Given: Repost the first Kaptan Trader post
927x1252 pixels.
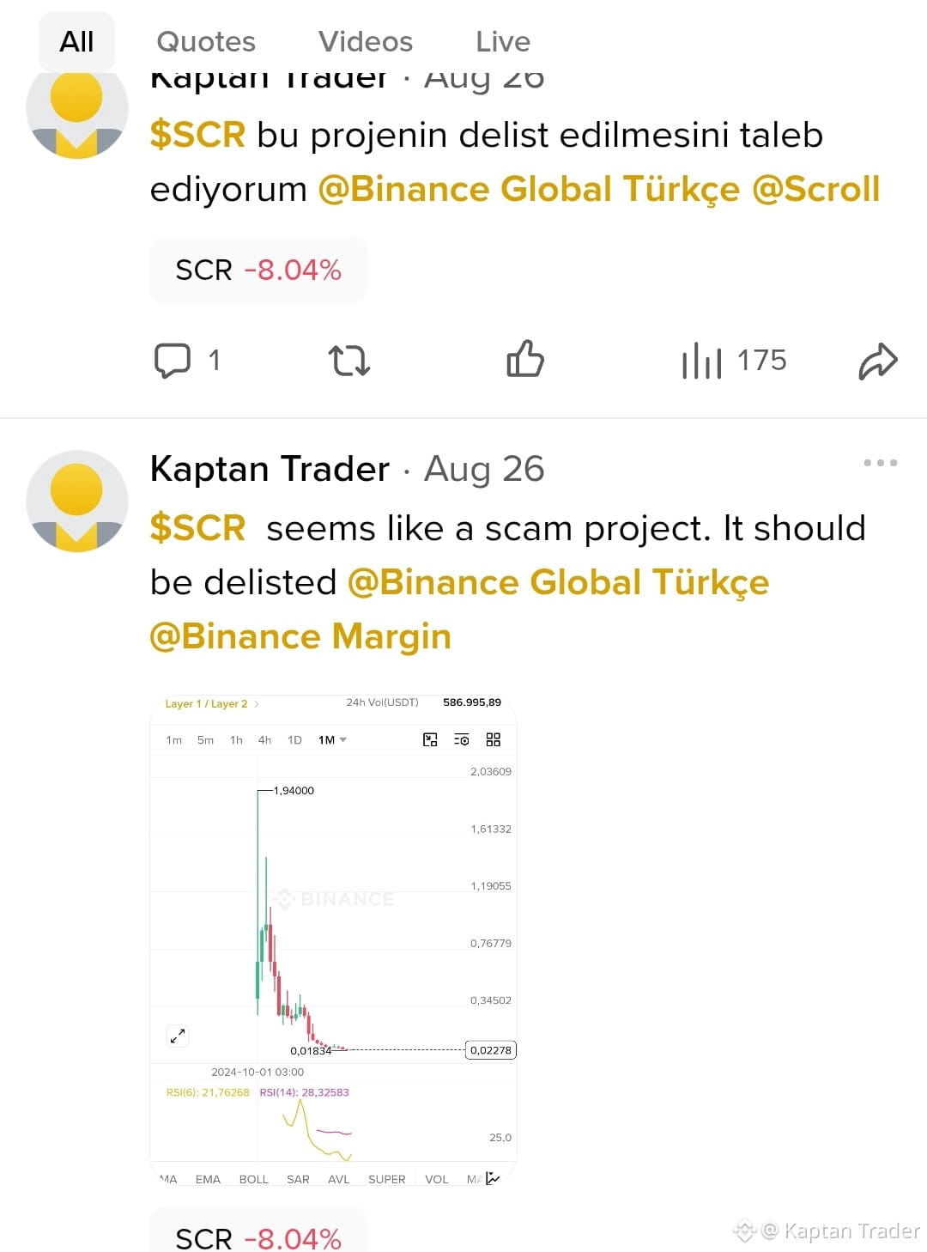Looking at the screenshot, I should (x=349, y=360).
